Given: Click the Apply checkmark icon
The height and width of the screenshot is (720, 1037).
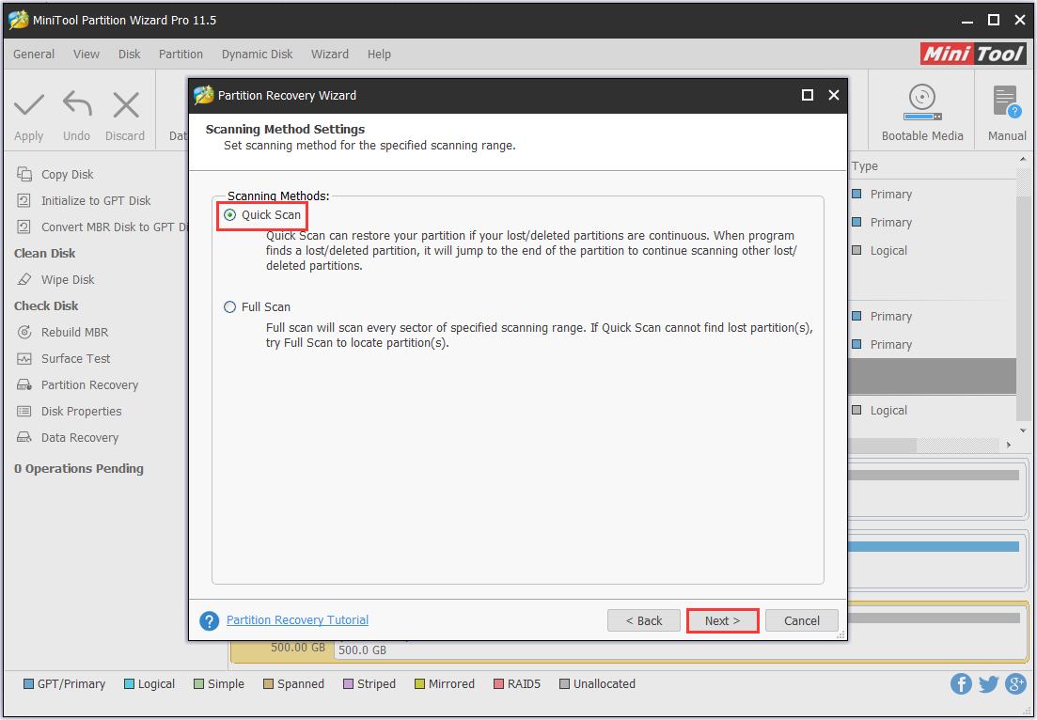Looking at the screenshot, I should point(28,105).
